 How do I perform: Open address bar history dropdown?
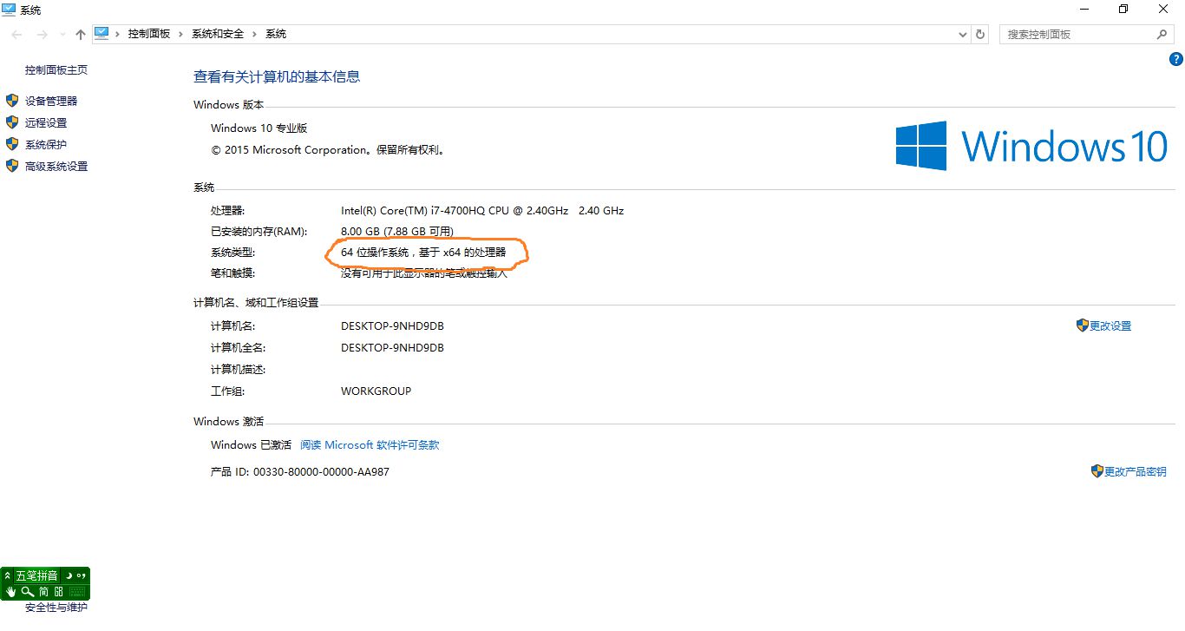[x=963, y=35]
